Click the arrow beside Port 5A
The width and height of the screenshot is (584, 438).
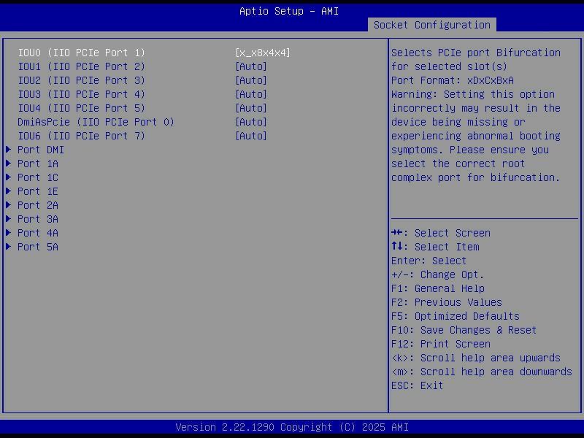(x=8, y=247)
